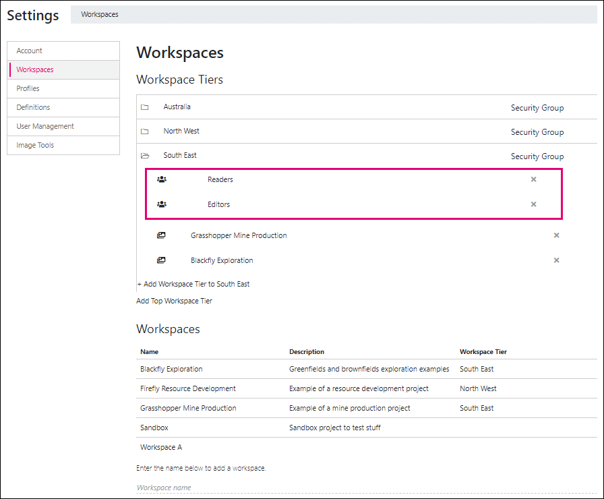Image resolution: width=604 pixels, height=499 pixels.
Task: Click the North West folder icon
Action: click(144, 131)
